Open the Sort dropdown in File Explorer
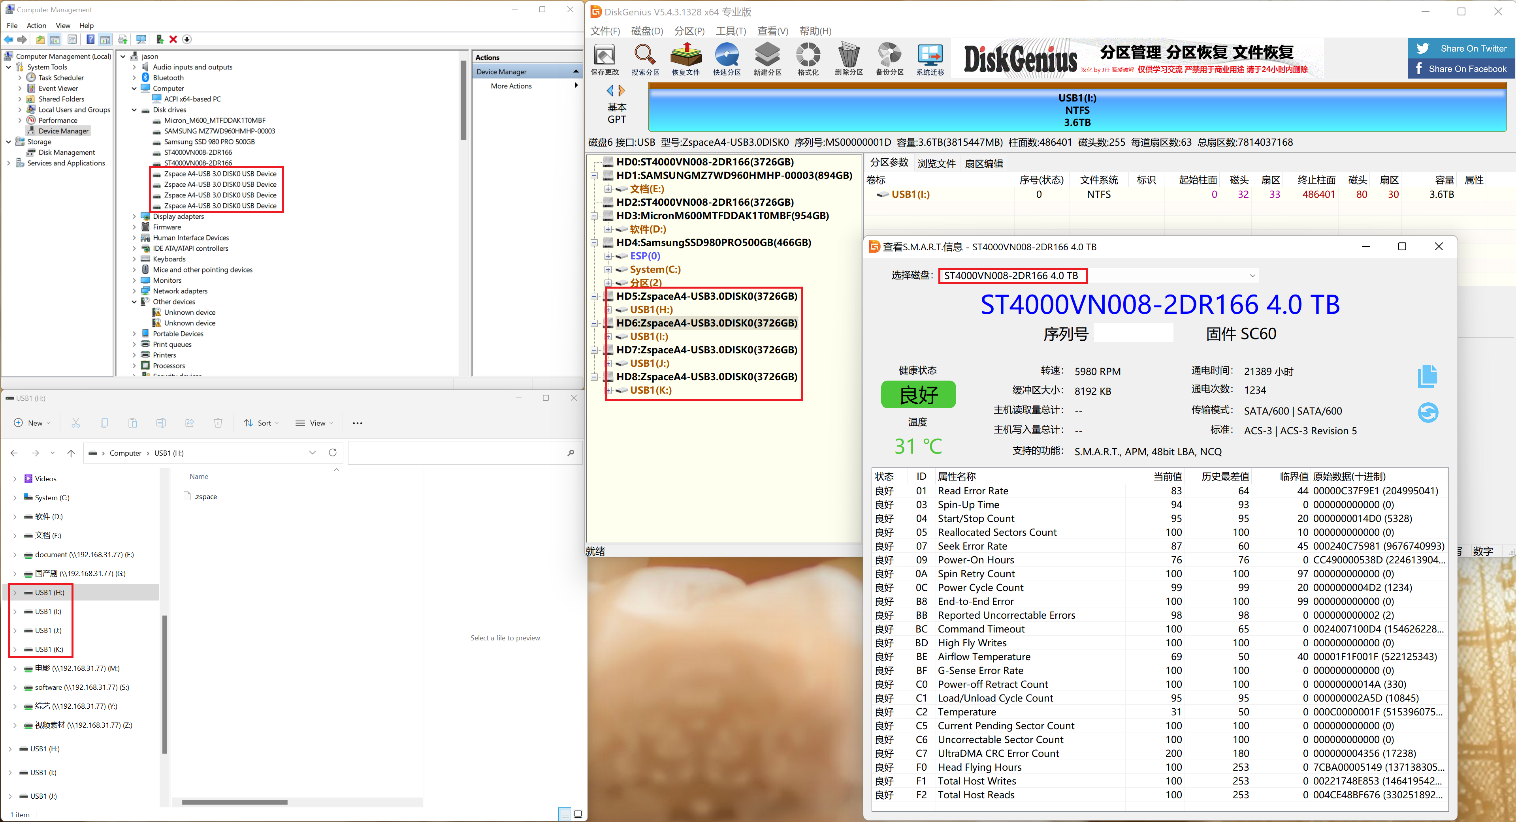 [x=261, y=423]
